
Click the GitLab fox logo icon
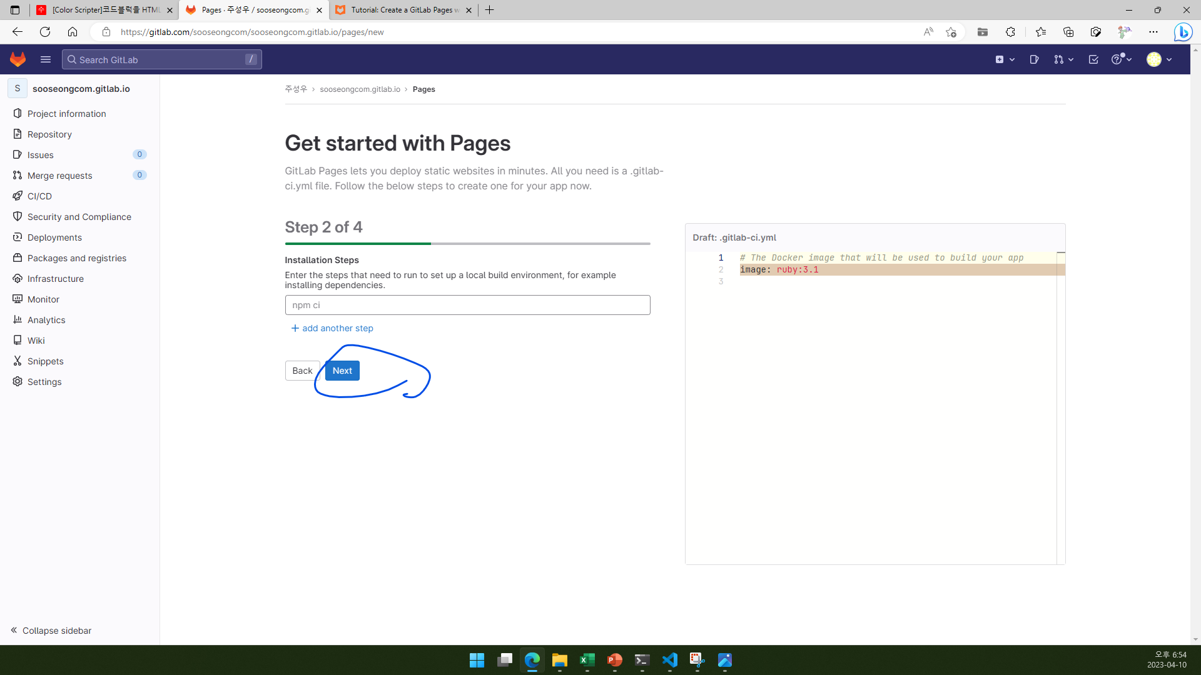[18, 59]
